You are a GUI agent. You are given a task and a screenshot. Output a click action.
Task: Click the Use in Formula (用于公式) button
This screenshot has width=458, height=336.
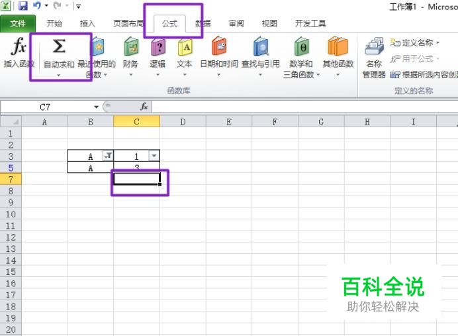coord(415,59)
